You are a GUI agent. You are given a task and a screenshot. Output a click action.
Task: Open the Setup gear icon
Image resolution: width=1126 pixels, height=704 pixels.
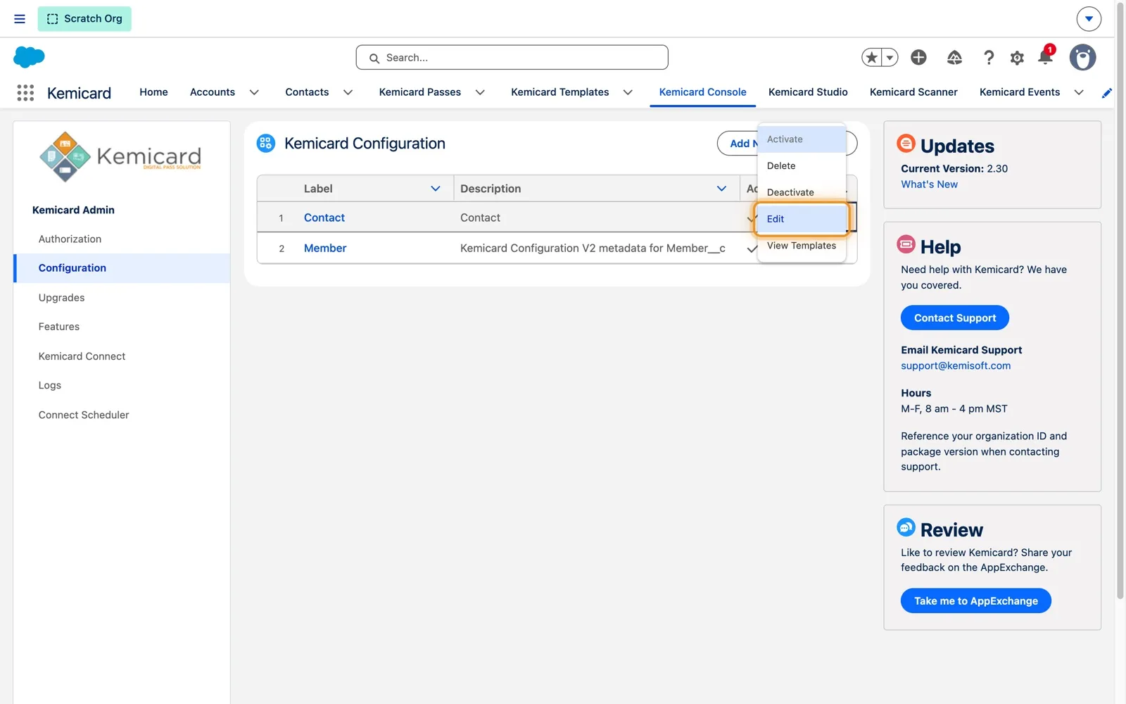tap(1017, 58)
